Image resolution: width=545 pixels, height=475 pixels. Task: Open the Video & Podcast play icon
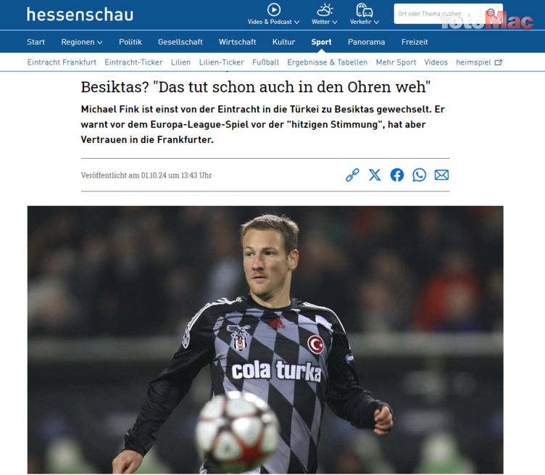(273, 9)
